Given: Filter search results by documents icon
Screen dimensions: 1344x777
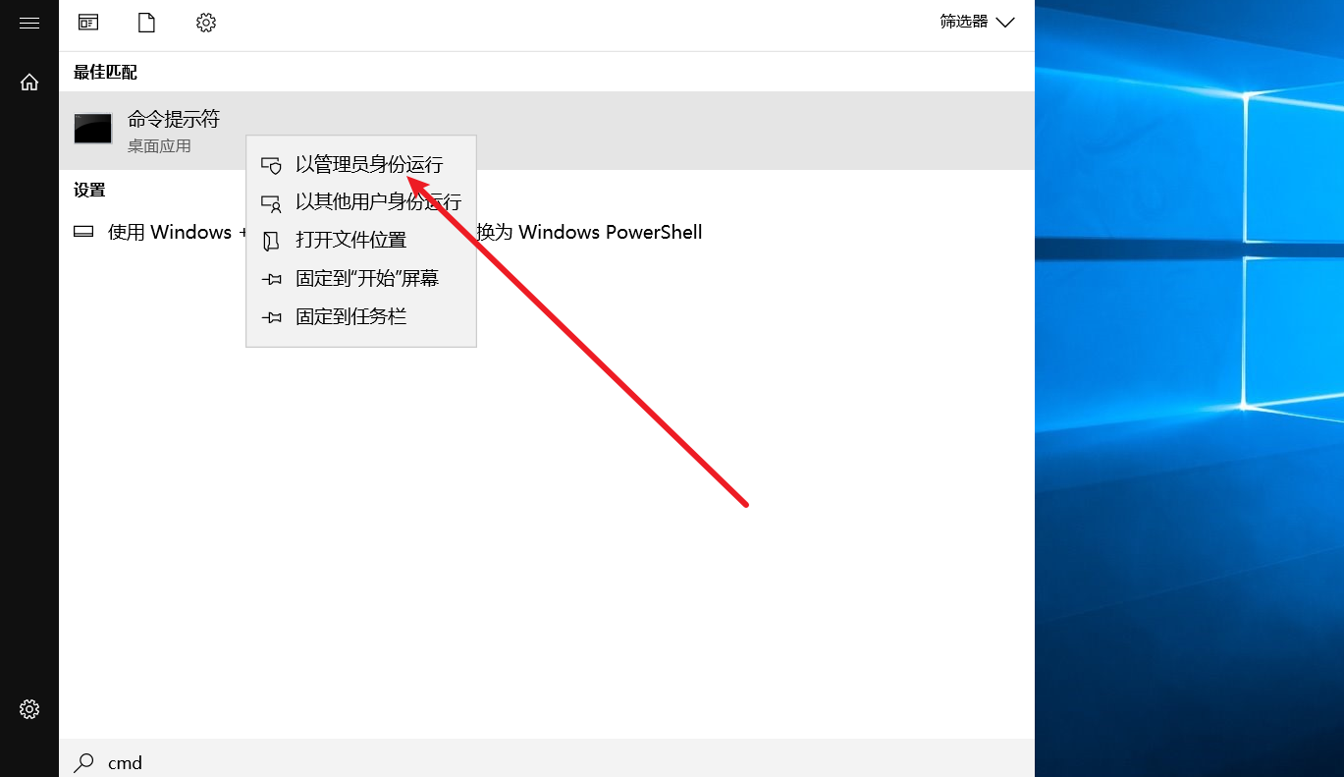Looking at the screenshot, I should (146, 23).
